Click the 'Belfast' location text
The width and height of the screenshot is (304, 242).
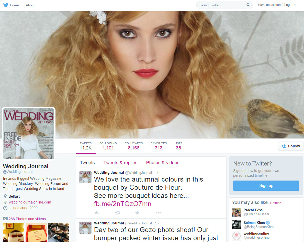pos(14,196)
